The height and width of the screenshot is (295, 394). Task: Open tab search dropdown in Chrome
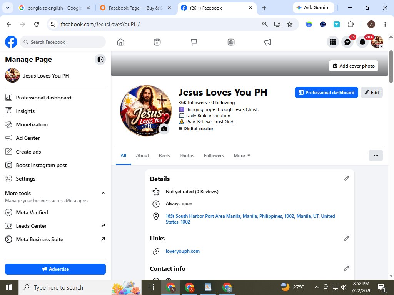click(x=8, y=8)
